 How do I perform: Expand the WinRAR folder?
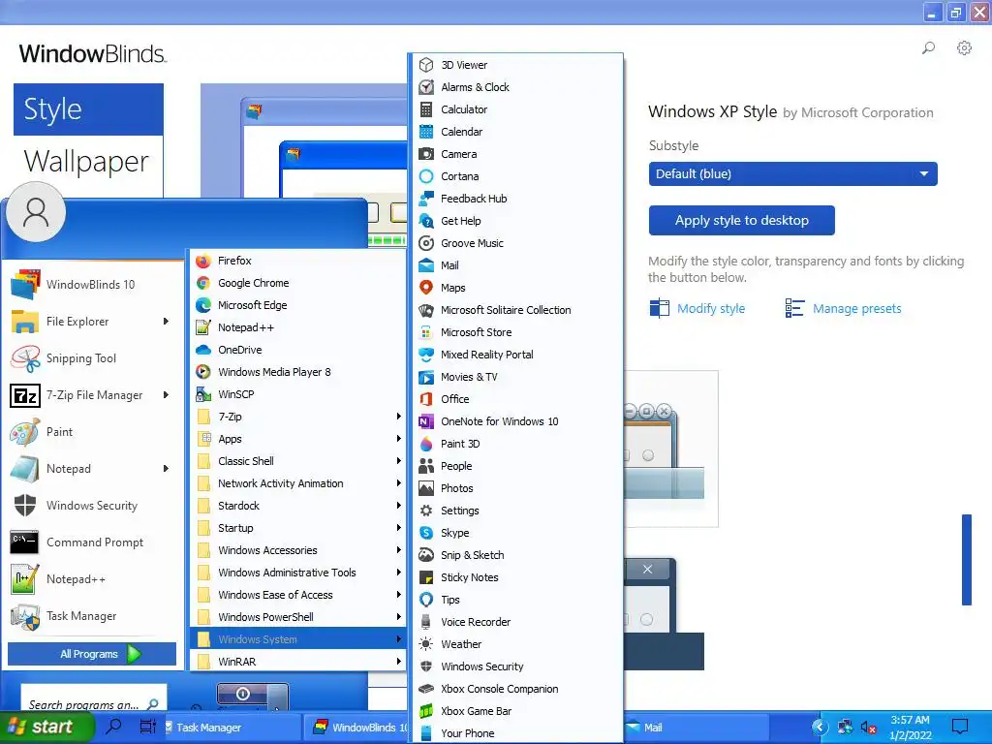[298, 662]
